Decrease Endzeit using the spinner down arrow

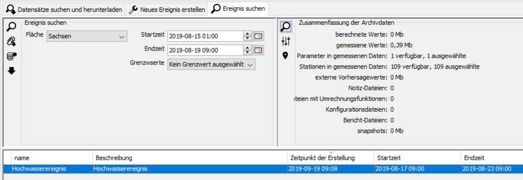247,52
